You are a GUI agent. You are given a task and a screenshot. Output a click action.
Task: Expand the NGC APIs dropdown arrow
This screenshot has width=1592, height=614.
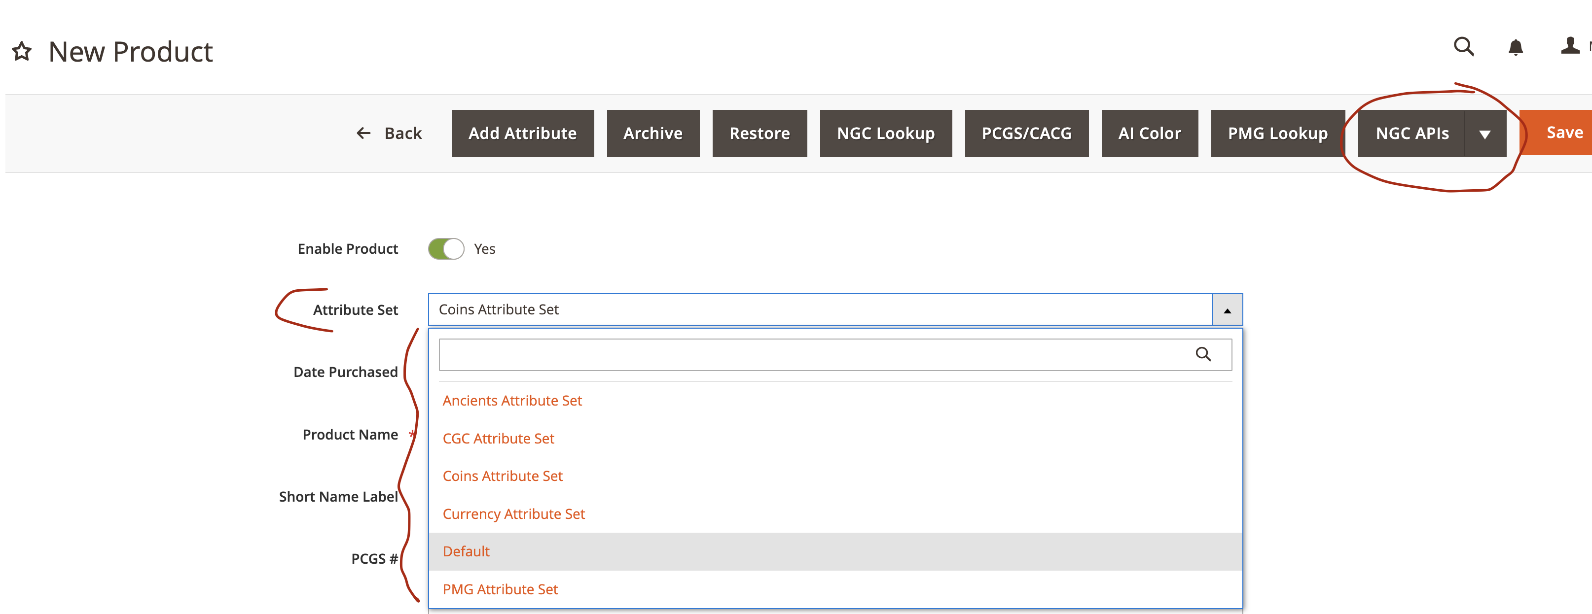tap(1484, 134)
